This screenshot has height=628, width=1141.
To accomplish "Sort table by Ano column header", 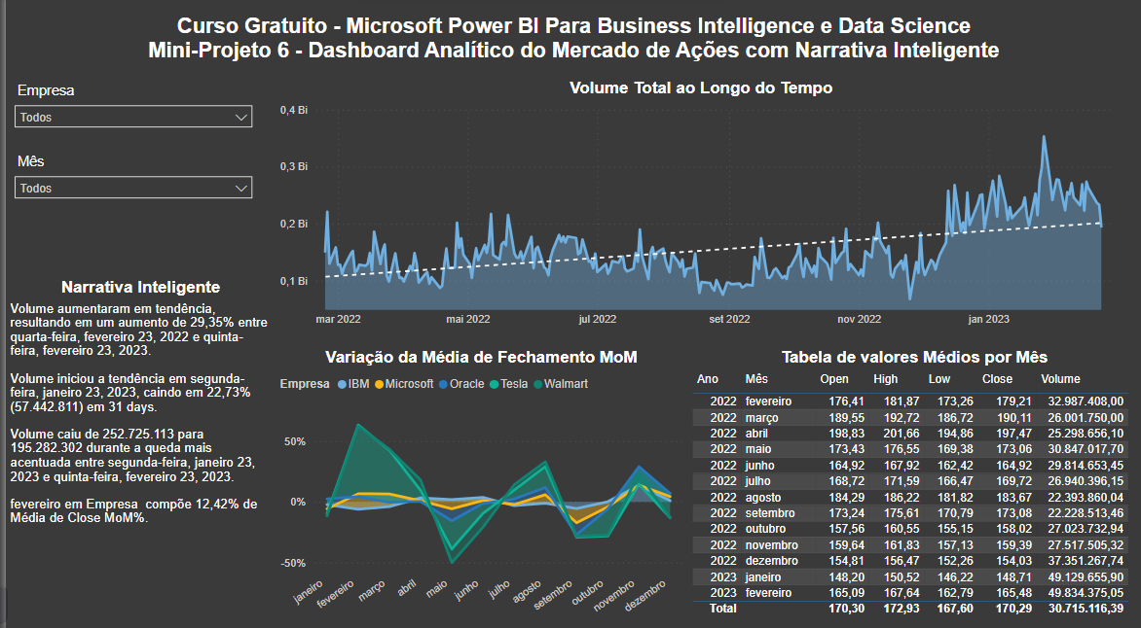I will click(708, 379).
